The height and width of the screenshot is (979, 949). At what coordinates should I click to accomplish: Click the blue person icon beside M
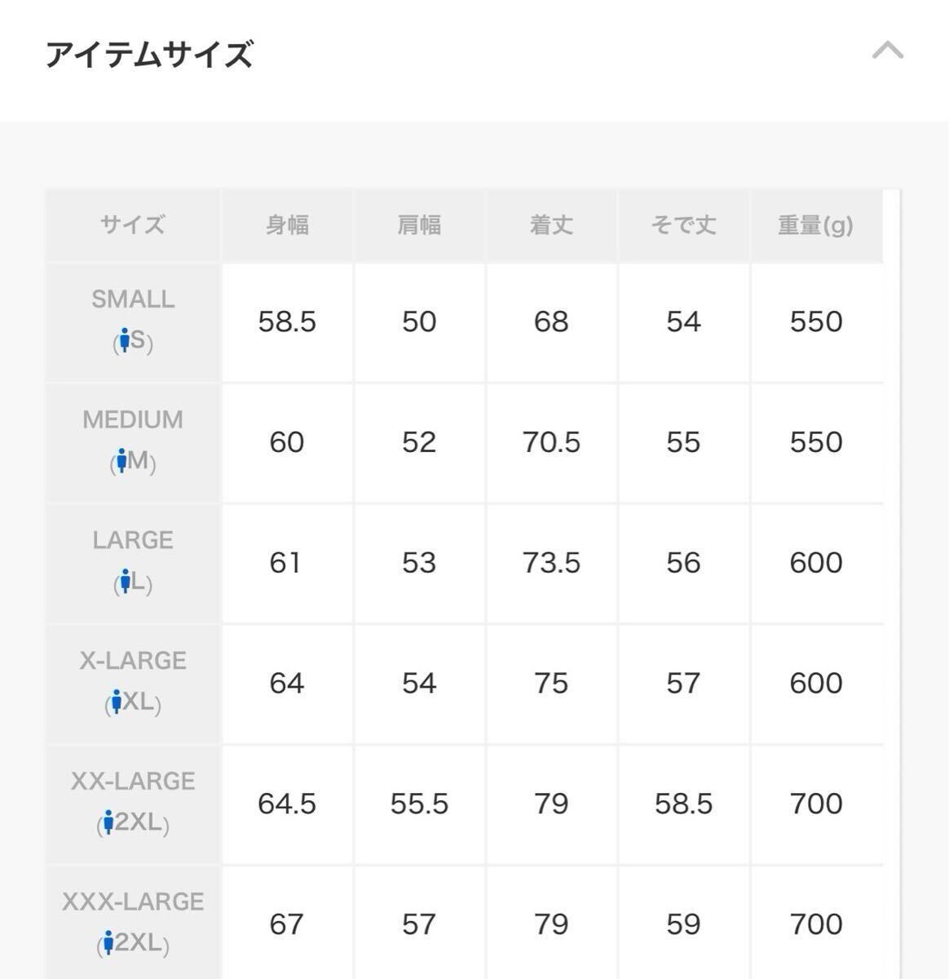point(121,461)
